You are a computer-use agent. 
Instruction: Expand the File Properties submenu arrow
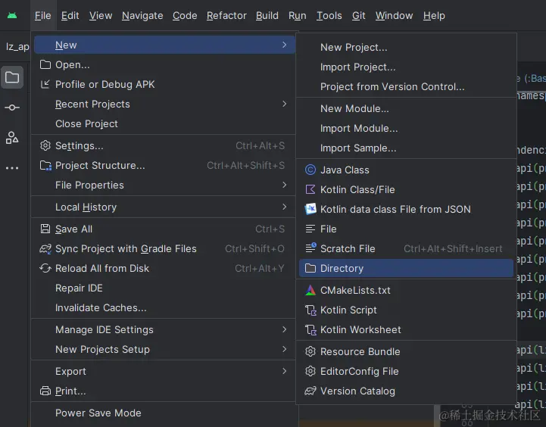tap(284, 185)
